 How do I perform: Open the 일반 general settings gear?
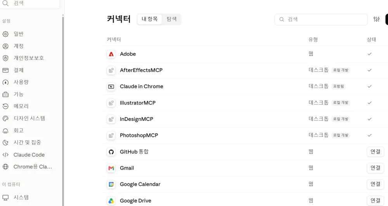pyautogui.click(x=5, y=34)
